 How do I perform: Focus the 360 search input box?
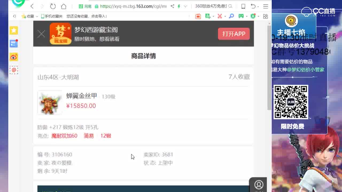tap(211, 6)
